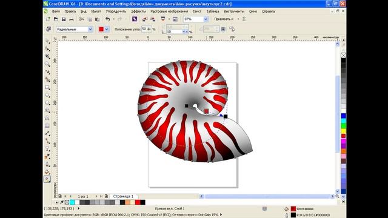Image resolution: width=388 pixels, height=218 pixels.
Task: Select the Ellipse tool in the toolbox
Action: click(47, 95)
